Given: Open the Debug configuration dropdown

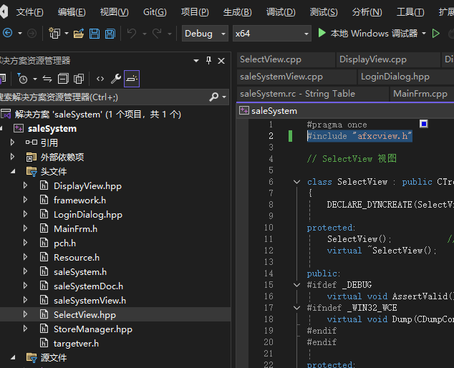Looking at the screenshot, I should pos(203,34).
